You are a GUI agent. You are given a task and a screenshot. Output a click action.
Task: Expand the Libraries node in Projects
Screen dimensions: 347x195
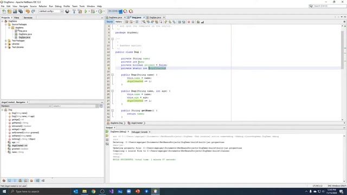(x=6, y=44)
